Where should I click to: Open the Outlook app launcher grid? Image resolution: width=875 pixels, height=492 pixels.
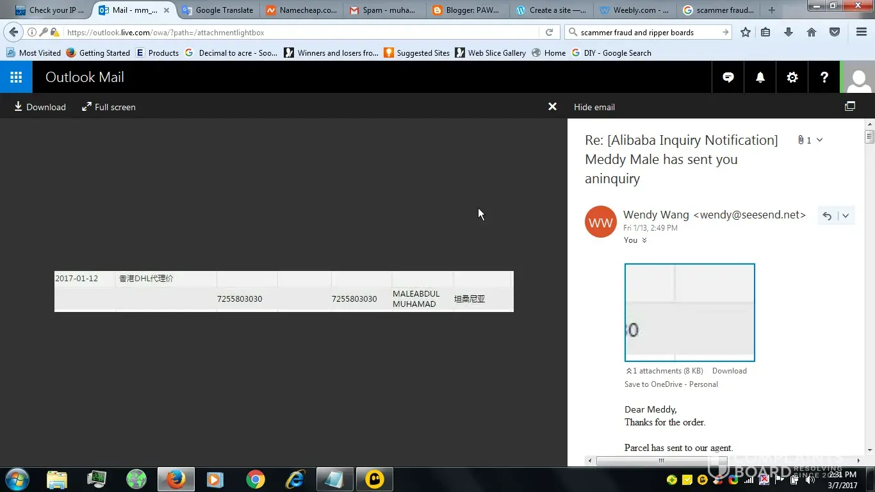tap(16, 78)
